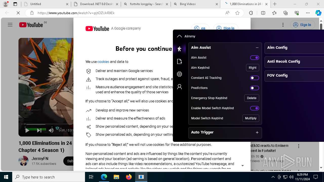Open Edge settings and more menu
Viewport: 324px width, 182px height.
(x=308, y=13)
